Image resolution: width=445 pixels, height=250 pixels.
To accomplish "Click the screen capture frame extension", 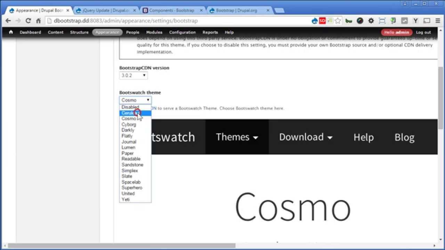I will tap(382, 21).
